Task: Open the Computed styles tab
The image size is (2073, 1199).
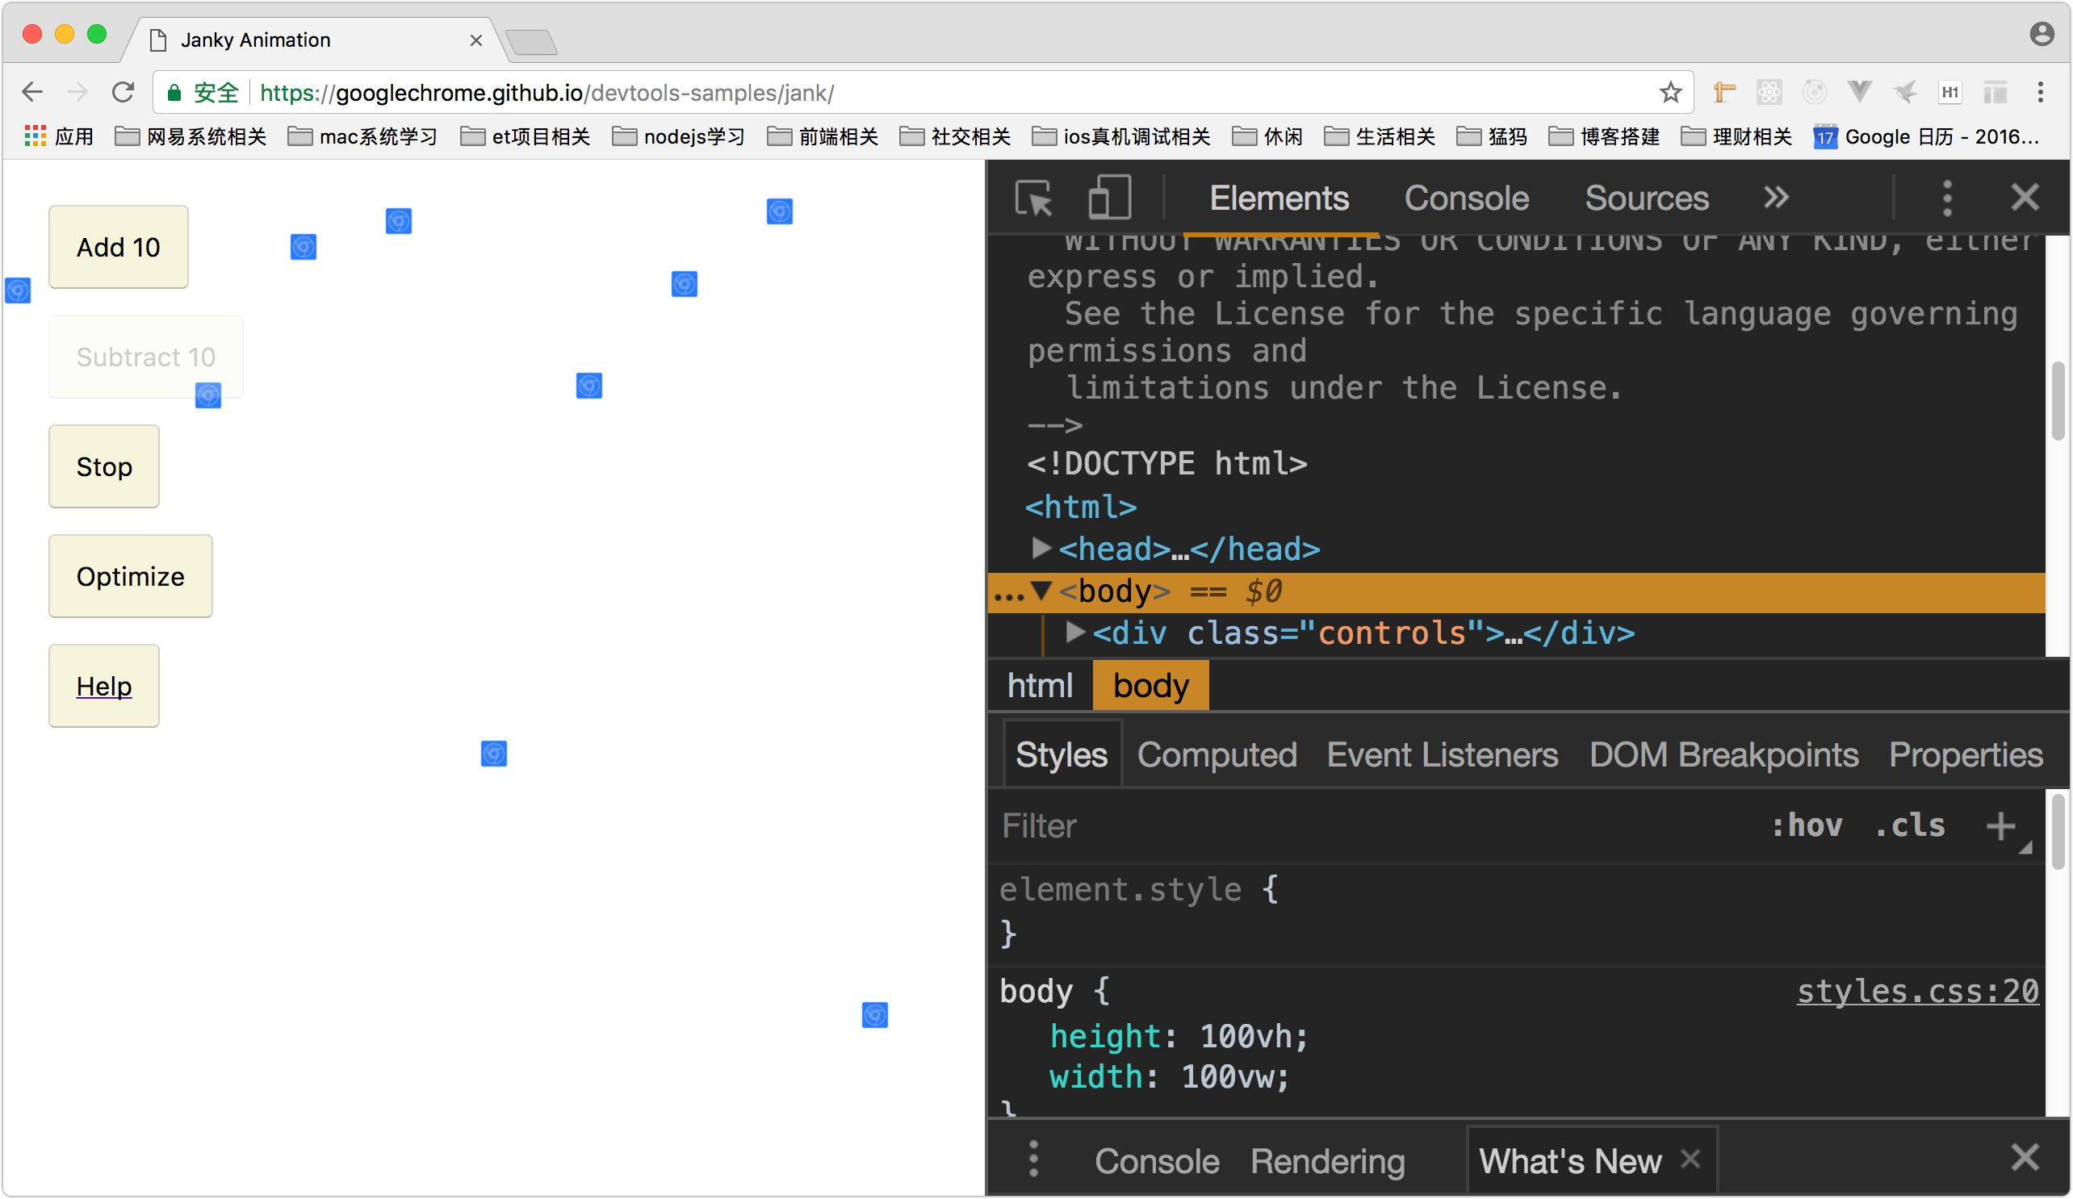Action: [x=1217, y=755]
